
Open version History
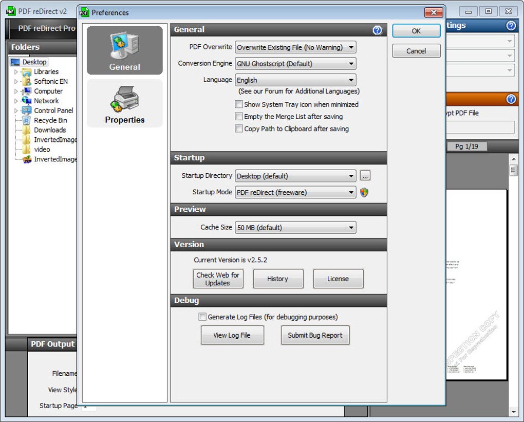[x=278, y=279]
